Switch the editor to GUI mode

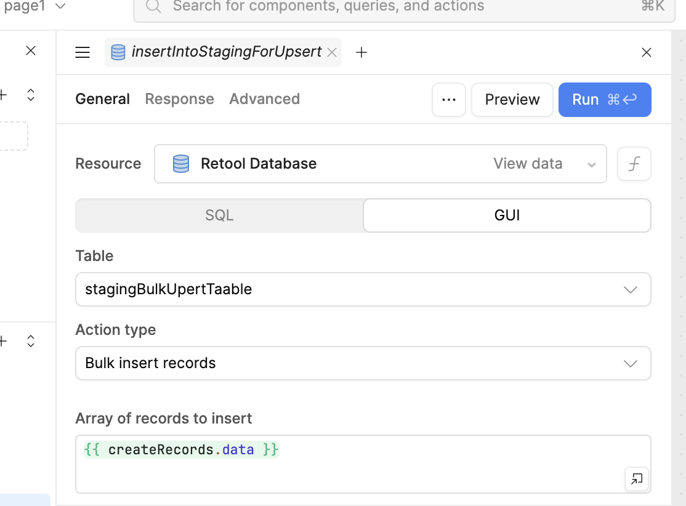(x=507, y=215)
